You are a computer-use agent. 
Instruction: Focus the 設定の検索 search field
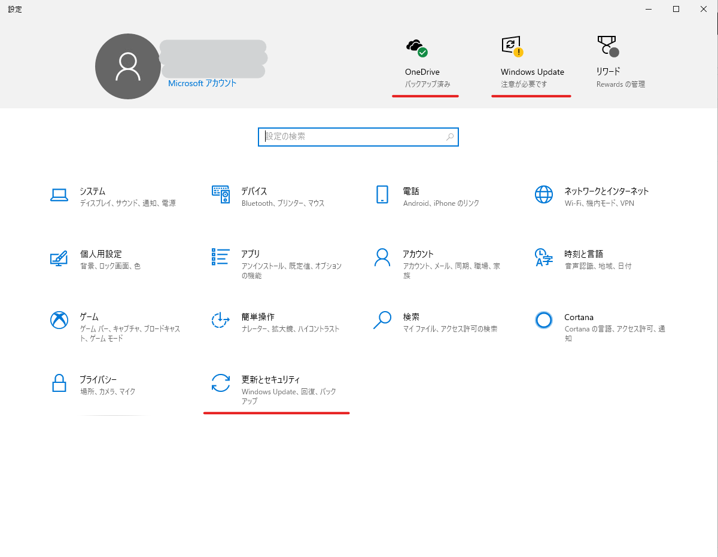click(358, 137)
